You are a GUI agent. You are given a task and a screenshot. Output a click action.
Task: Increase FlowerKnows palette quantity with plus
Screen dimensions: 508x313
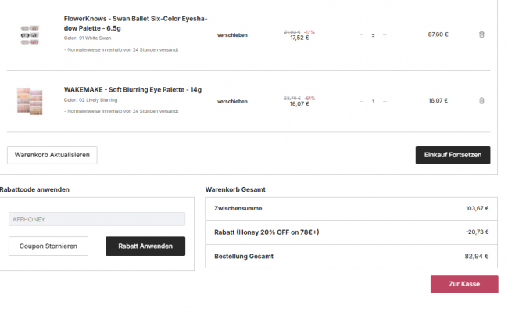[x=385, y=34]
